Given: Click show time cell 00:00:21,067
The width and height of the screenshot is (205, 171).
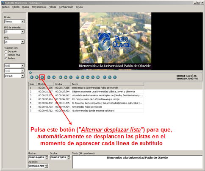Looking at the screenshot, I should coord(45,92).
